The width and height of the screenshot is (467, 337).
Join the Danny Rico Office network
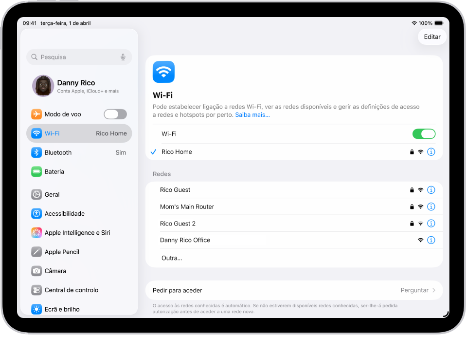click(294, 240)
